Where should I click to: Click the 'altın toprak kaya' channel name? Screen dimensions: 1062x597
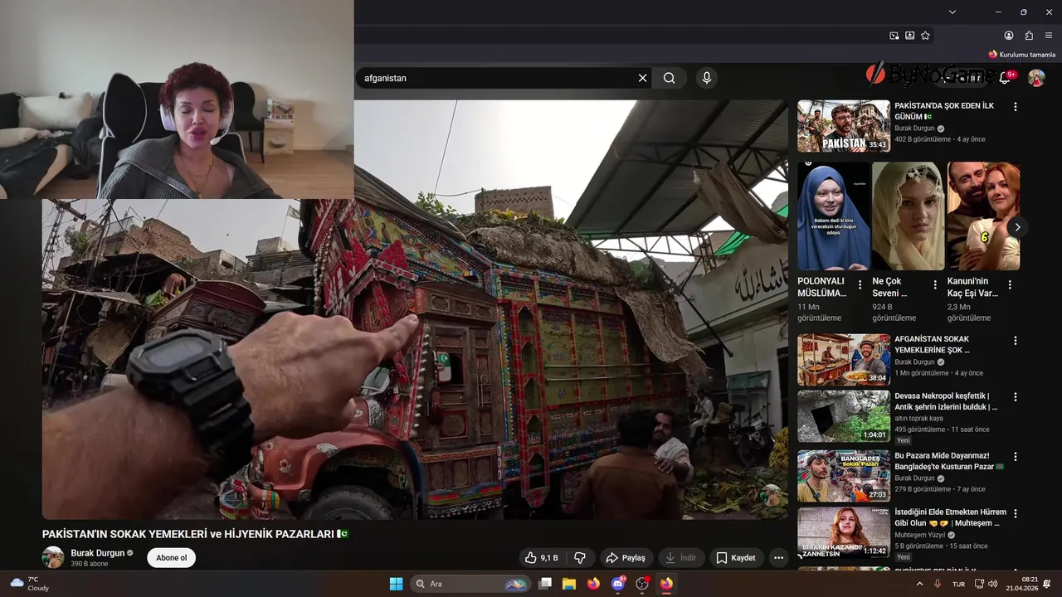918,419
